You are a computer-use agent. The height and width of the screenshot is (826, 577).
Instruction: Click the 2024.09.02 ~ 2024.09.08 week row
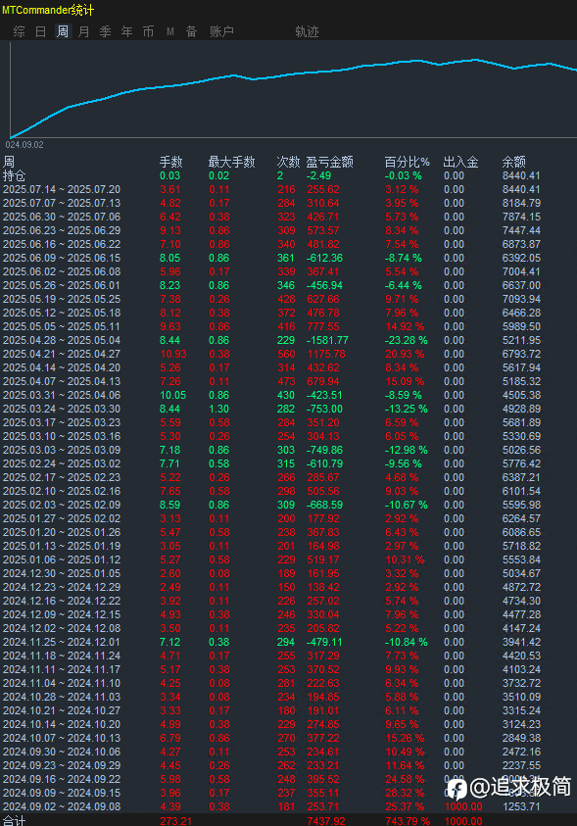click(x=288, y=806)
